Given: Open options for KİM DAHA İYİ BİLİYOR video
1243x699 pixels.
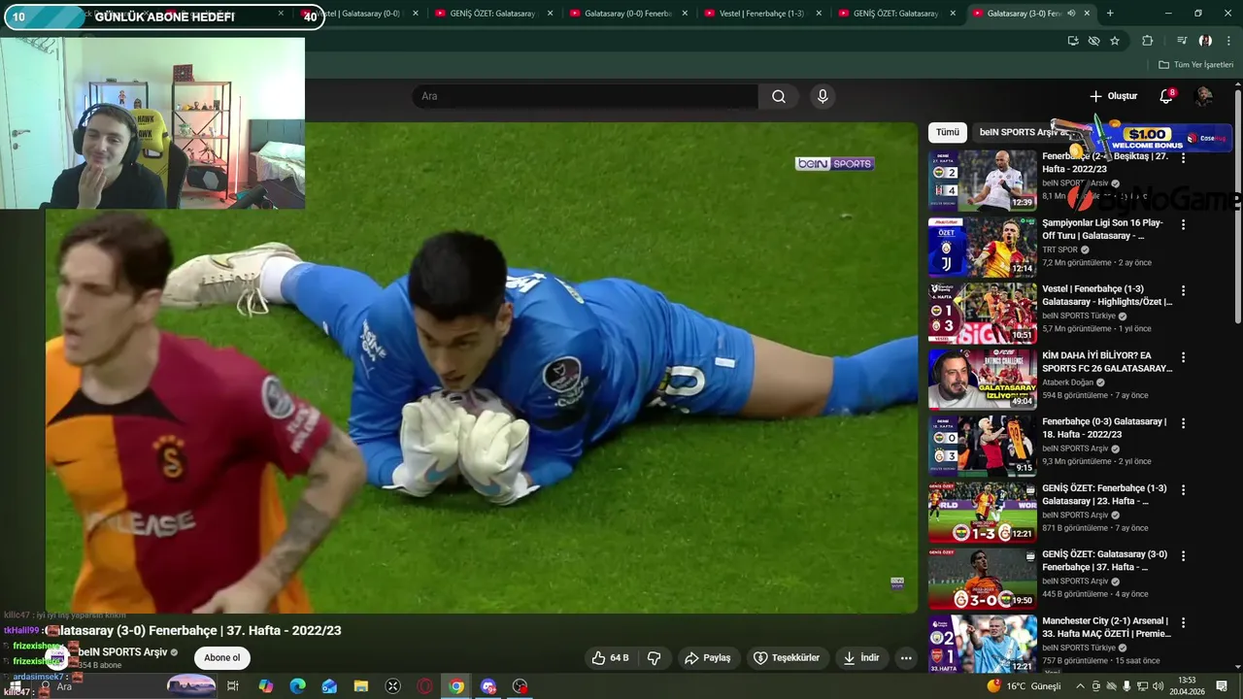Looking at the screenshot, I should [1183, 357].
